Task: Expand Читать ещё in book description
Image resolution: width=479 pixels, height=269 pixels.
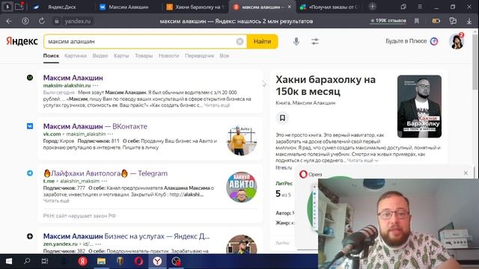Action: (x=362, y=161)
